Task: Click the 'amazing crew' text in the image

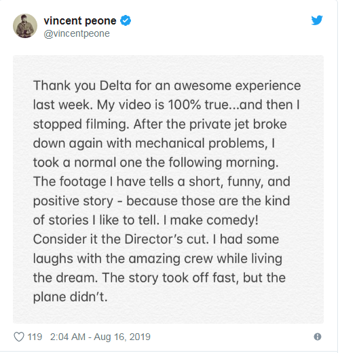Action: [171, 258]
